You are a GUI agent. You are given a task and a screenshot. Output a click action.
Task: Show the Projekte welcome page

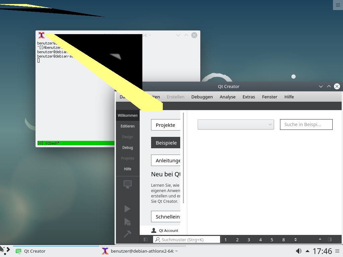click(x=165, y=125)
